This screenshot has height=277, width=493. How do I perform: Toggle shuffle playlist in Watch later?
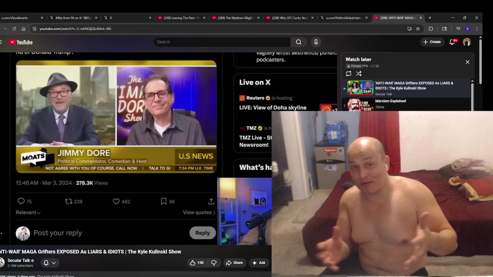[x=359, y=73]
